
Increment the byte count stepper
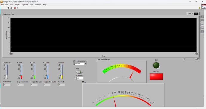76,77
